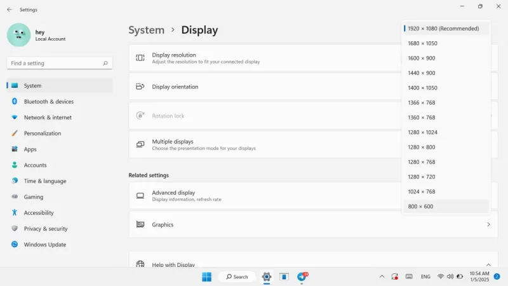Click the Find a setting search box
Viewport: 508px width, 286px height.
pos(59,63)
